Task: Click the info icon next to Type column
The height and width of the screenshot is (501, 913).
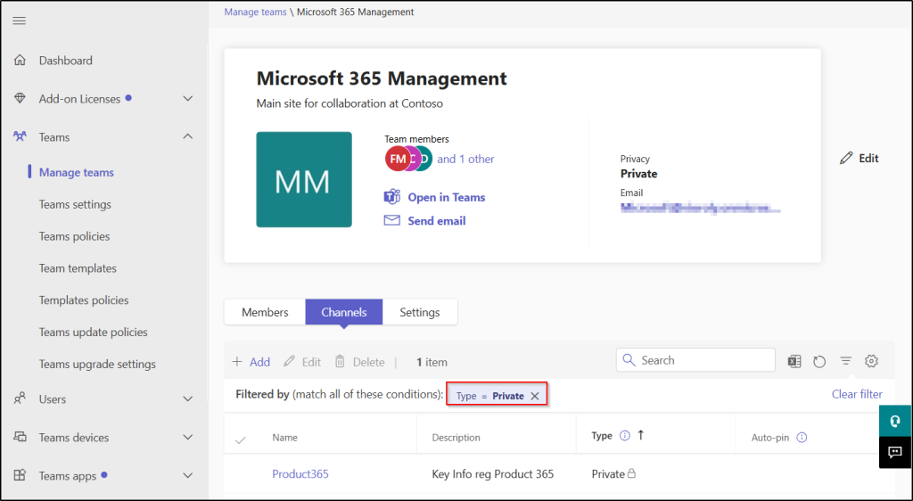Action: coord(625,435)
